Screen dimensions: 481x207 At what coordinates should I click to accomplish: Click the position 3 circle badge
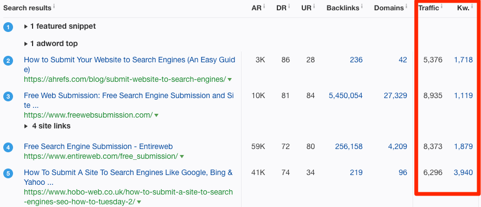click(8, 97)
